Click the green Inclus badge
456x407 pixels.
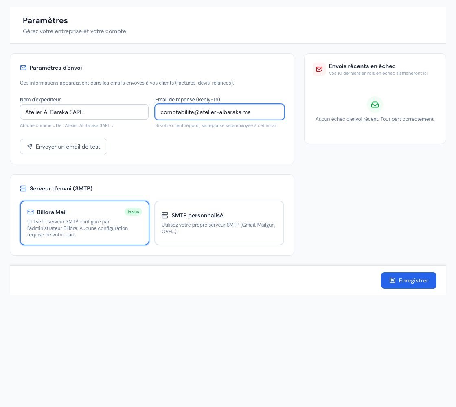(x=133, y=212)
